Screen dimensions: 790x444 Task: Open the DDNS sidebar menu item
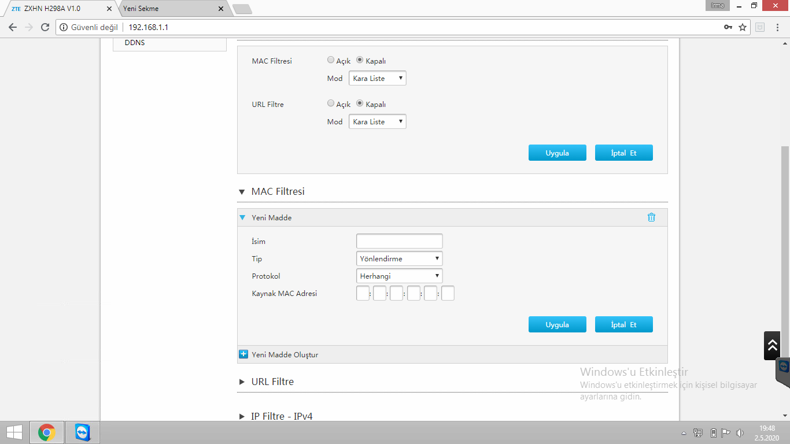(x=135, y=42)
